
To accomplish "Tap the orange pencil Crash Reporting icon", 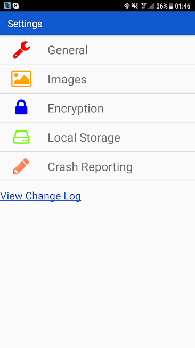I will coord(21,166).
